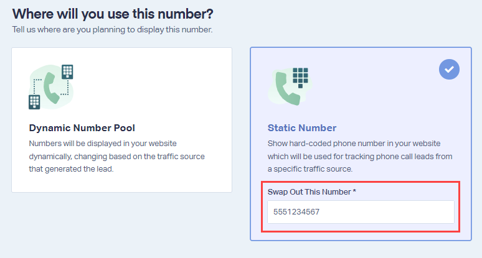Choose the Static Number title
The width and height of the screenshot is (482, 258).
coord(302,128)
